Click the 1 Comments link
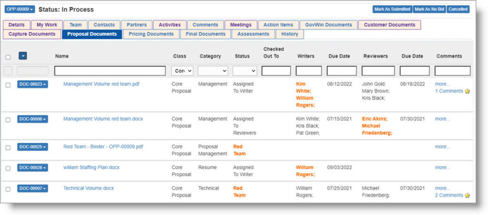 [449, 91]
